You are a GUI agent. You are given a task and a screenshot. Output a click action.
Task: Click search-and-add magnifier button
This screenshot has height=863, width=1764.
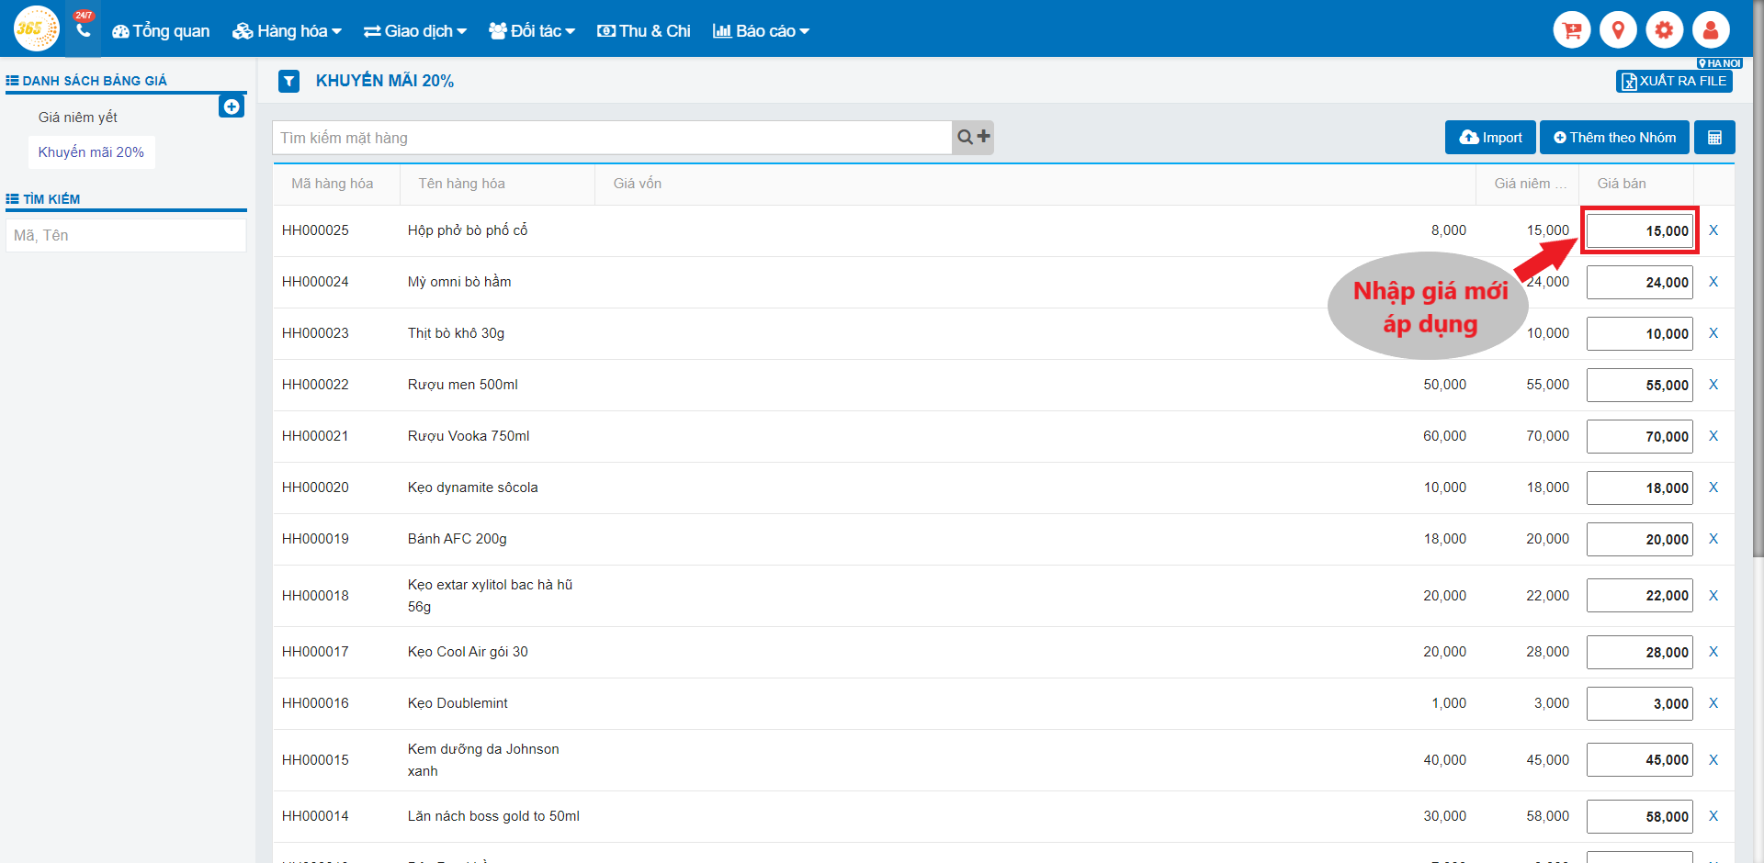(973, 138)
